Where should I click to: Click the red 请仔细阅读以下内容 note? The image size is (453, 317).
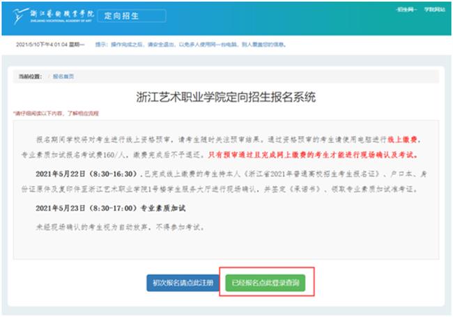[x=56, y=113]
